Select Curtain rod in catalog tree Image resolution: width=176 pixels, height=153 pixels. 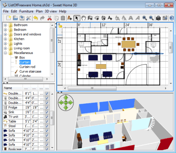click(27, 67)
